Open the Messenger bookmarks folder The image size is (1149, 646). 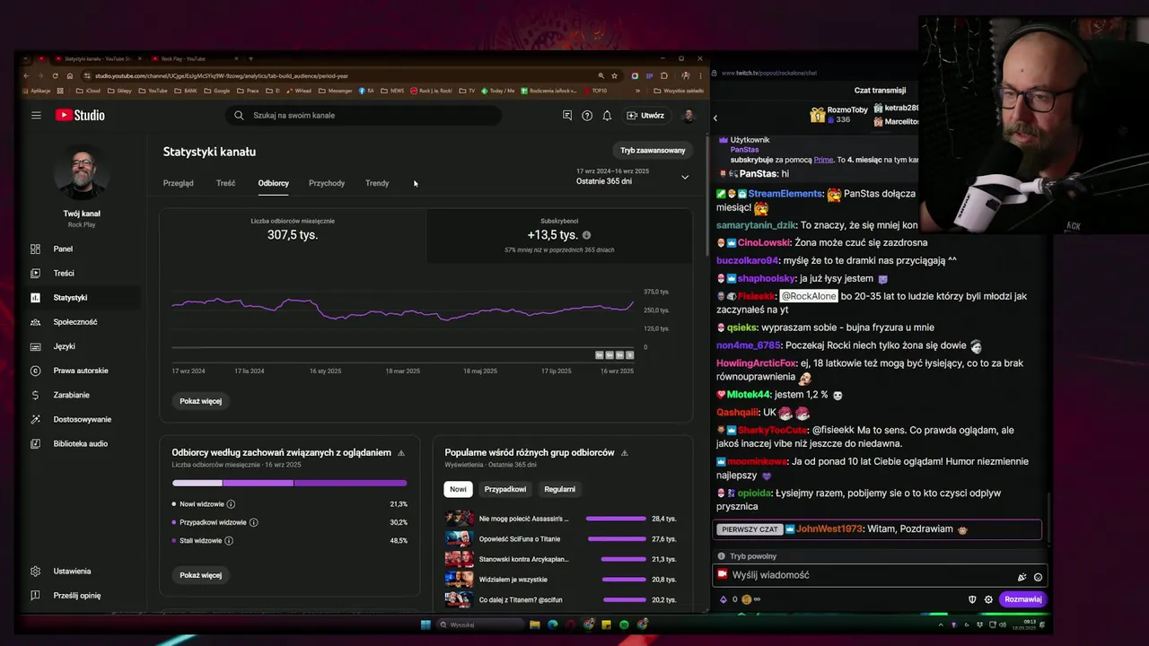point(336,91)
